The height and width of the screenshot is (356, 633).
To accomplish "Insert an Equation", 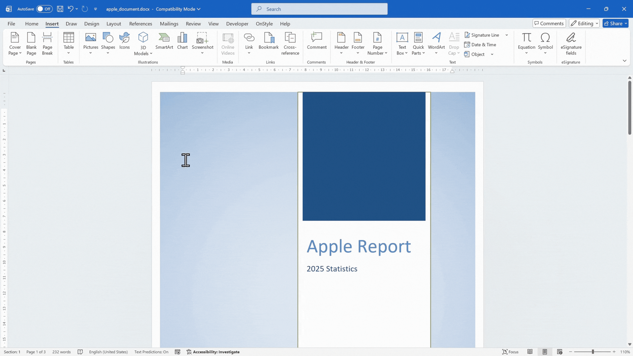I will click(x=527, y=44).
